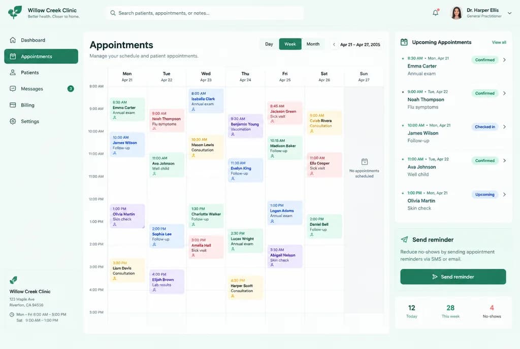Open Lucas Wright annual exam card

pos(245,241)
